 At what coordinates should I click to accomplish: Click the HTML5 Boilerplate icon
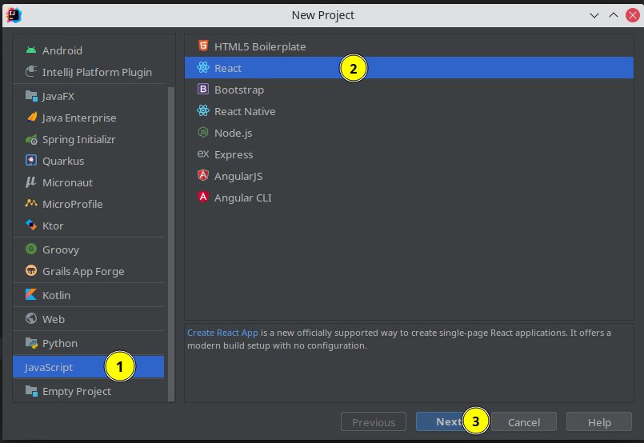click(203, 46)
